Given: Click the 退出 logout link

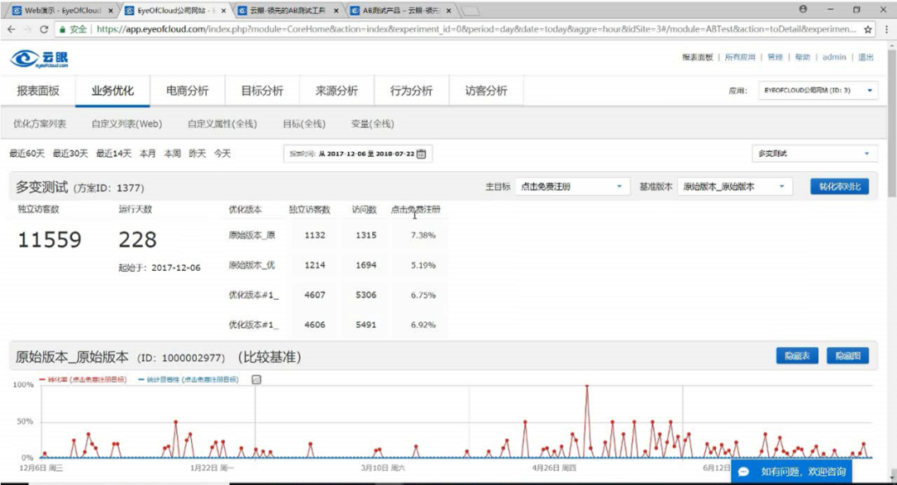Looking at the screenshot, I should (x=865, y=57).
